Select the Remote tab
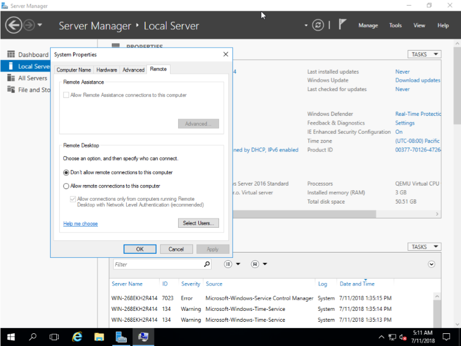This screenshot has height=346, width=461. point(158,69)
